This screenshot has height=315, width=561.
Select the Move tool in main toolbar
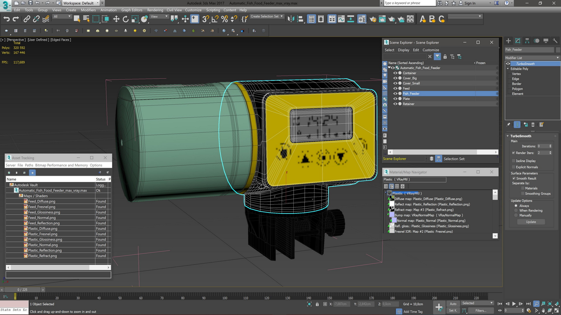(116, 19)
